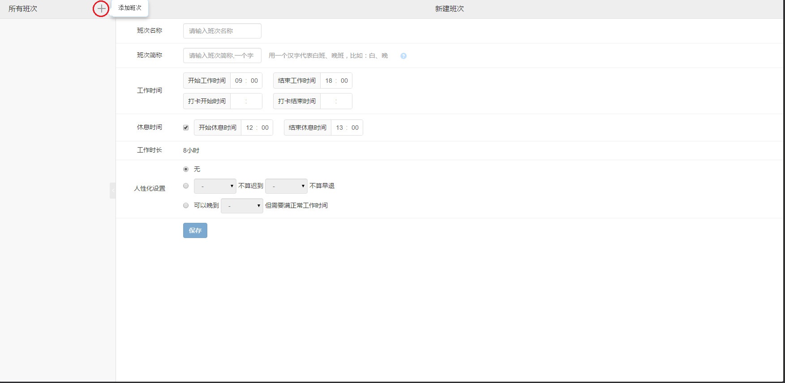This screenshot has width=785, height=383.
Task: Select the 可以晚到 radio option
Action: [x=186, y=205]
